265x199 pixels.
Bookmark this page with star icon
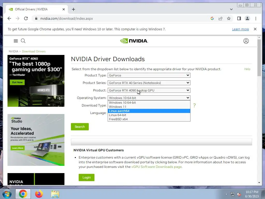[229, 18]
